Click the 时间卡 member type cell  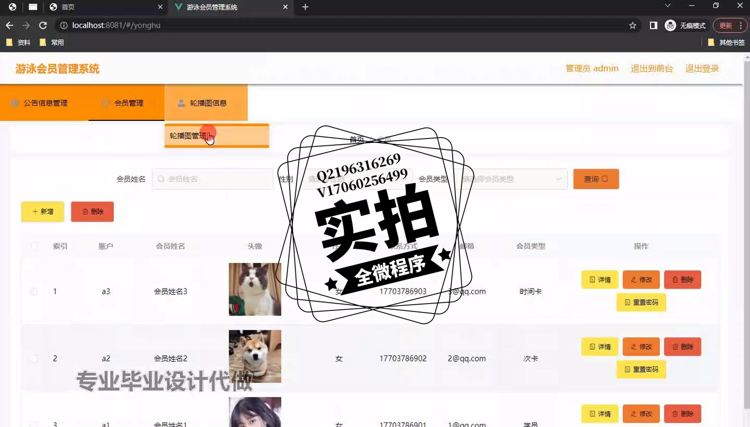click(531, 292)
